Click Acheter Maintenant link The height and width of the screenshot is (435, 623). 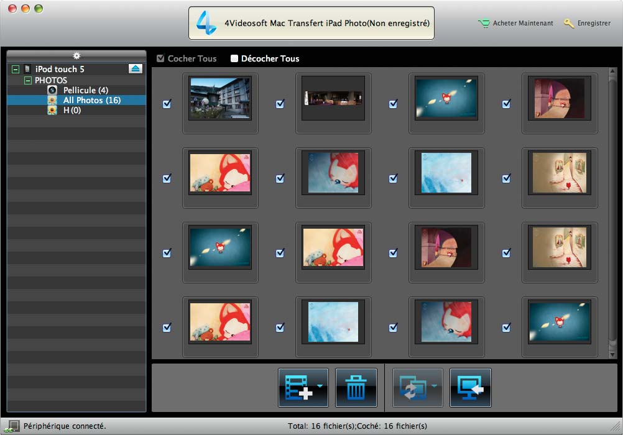pyautogui.click(x=522, y=24)
